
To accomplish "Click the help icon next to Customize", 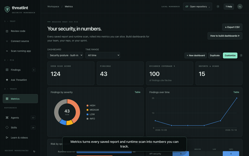I will [x=241, y=55].
